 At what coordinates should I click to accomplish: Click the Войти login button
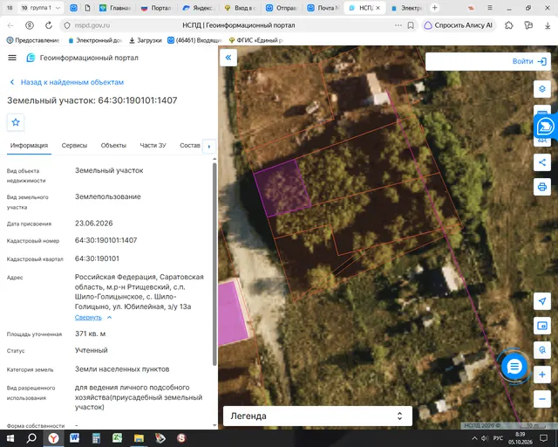[x=529, y=61]
